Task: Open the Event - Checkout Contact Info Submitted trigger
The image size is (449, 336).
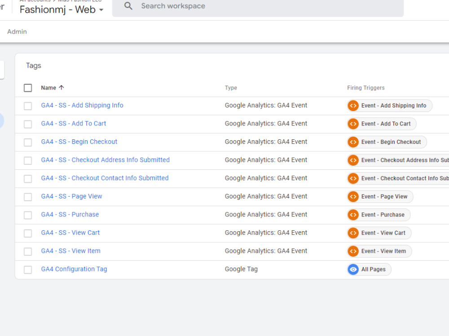Action: click(398, 178)
